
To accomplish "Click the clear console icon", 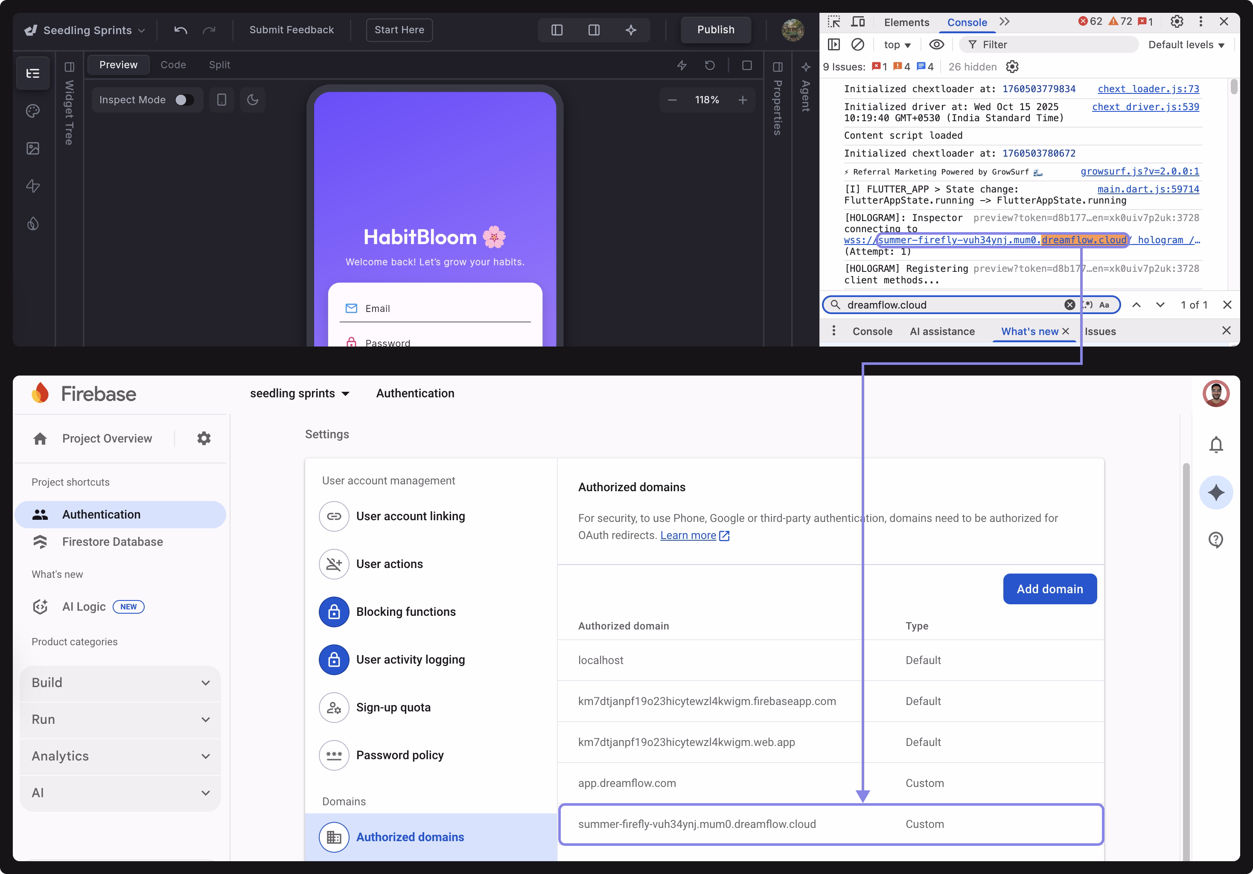I will pos(857,45).
